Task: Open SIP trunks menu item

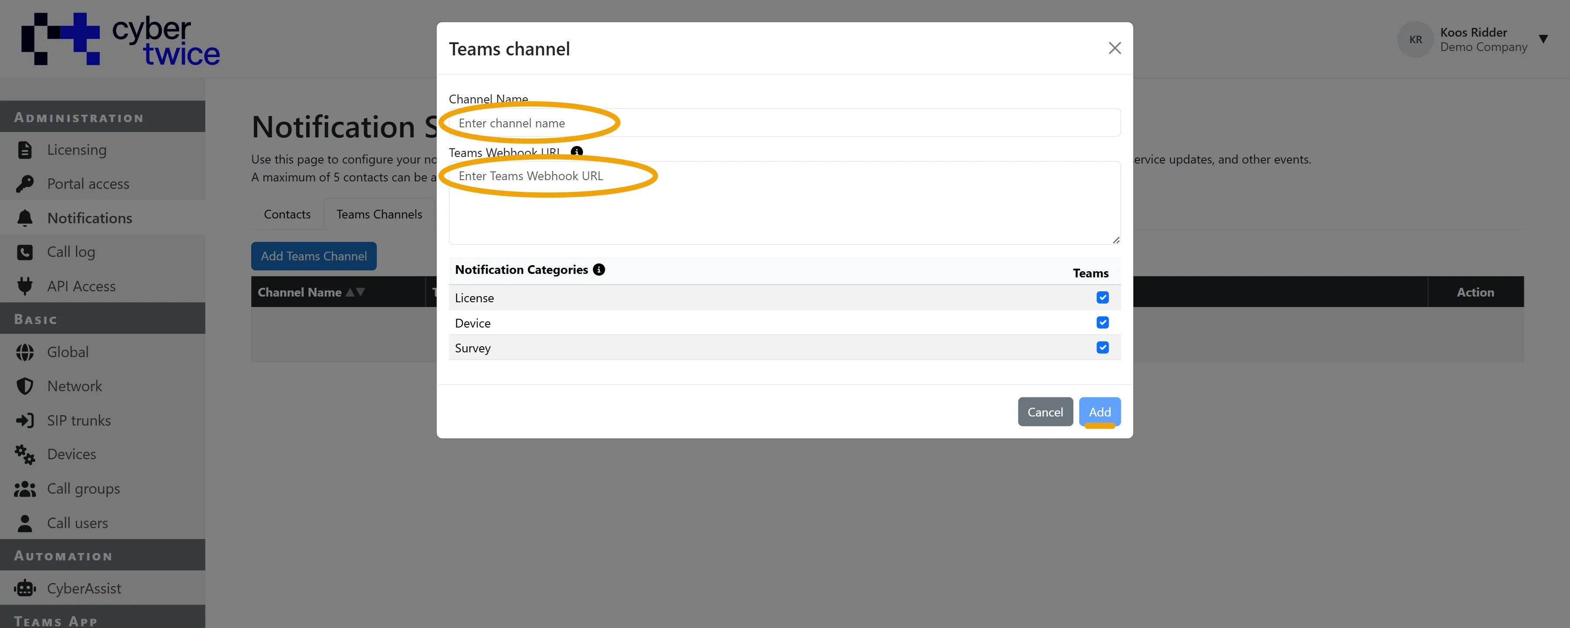Action: click(x=102, y=421)
